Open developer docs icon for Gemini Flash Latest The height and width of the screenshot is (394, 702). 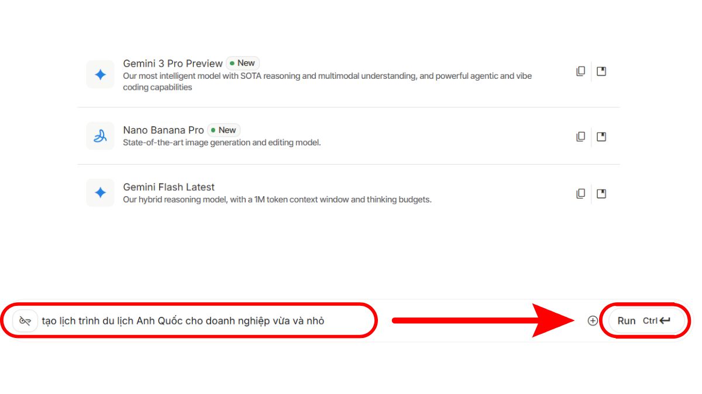click(601, 193)
